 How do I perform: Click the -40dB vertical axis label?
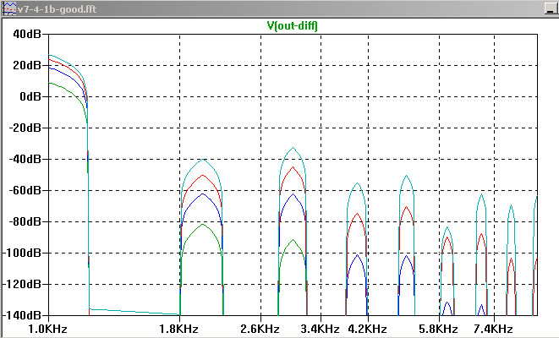point(25,159)
